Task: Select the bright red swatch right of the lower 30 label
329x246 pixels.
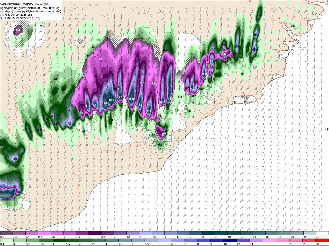Action: pos(322,240)
